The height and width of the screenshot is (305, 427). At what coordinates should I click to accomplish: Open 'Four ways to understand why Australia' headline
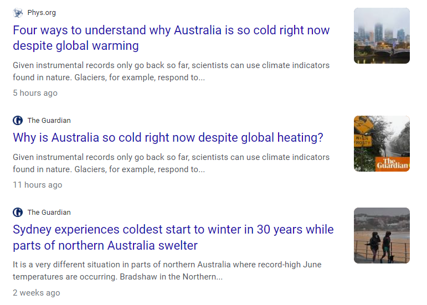click(171, 38)
